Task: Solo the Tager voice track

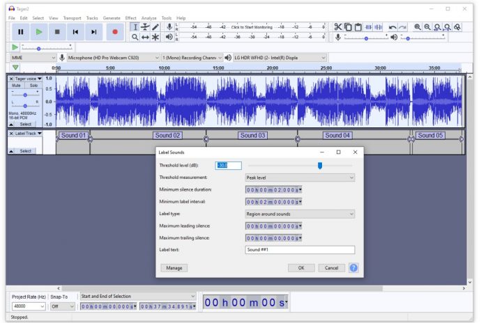Action: (x=33, y=86)
